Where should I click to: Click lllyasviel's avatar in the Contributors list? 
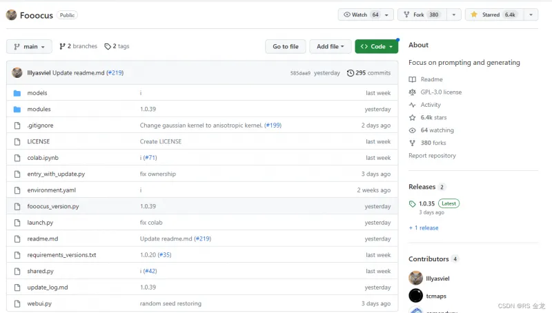point(415,278)
